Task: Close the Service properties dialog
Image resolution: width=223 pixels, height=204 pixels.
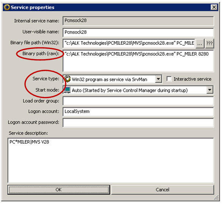Action: [214, 7]
